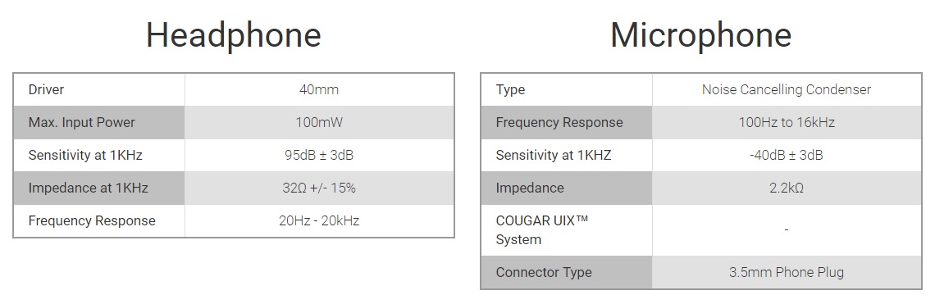Click the 100mW value cell

point(319,122)
